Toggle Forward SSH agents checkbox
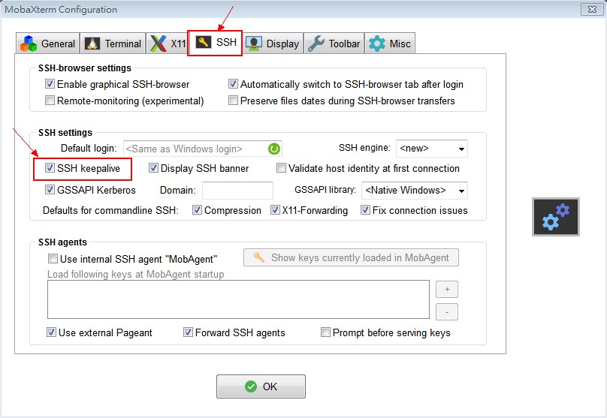Screen dimensions: 607x418 tap(188, 332)
